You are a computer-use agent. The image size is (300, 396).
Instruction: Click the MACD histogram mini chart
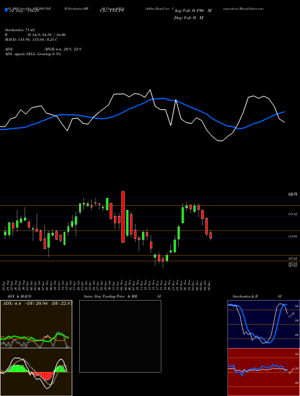(x=36, y=372)
